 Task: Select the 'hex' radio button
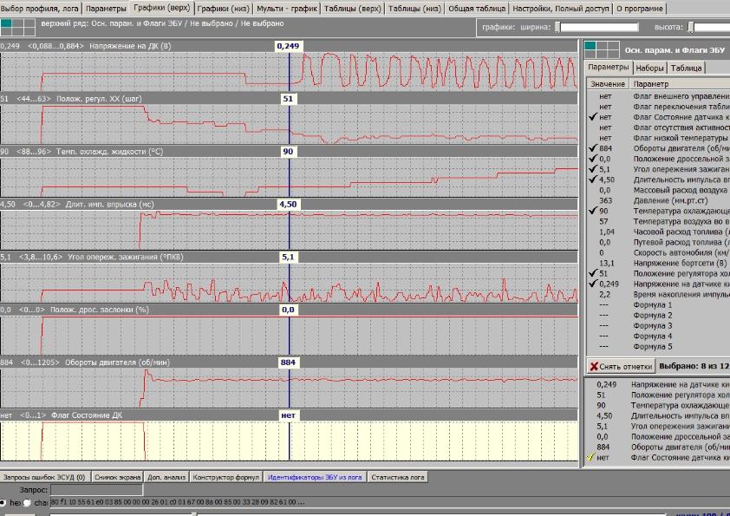tap(3, 502)
